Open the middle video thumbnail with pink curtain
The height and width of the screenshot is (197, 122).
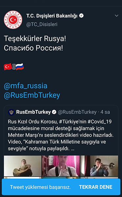[x=61, y=166]
